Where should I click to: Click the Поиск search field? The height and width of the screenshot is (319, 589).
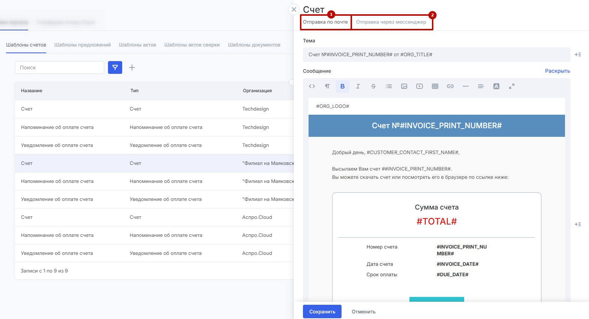coord(60,67)
